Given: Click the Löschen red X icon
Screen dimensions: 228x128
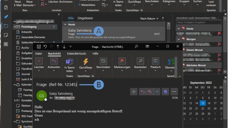Looking at the screenshot, I should click(x=39, y=61).
